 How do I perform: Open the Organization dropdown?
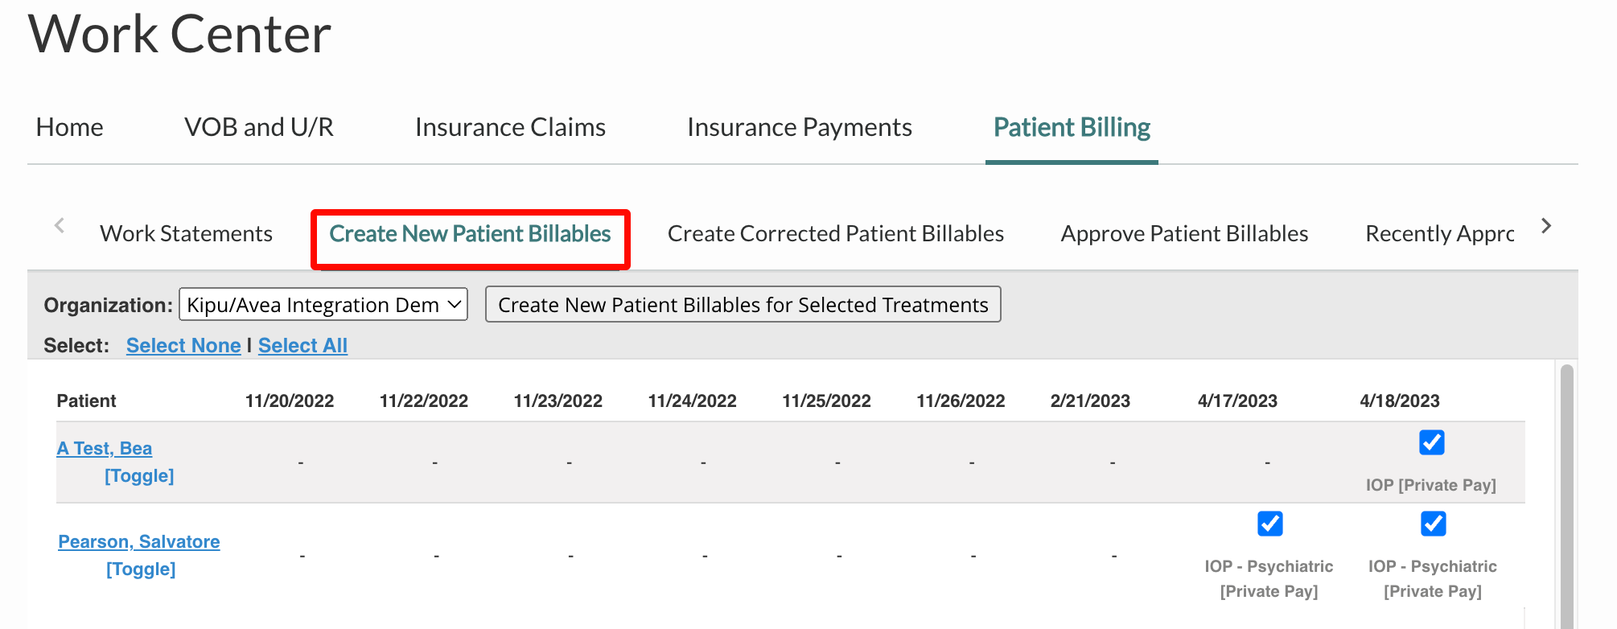point(323,305)
